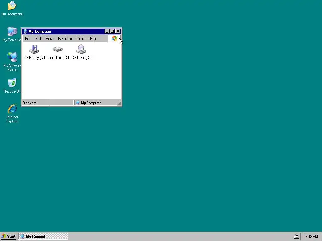Select the 3½ Floppy (A:) drive icon

pyautogui.click(x=34, y=49)
